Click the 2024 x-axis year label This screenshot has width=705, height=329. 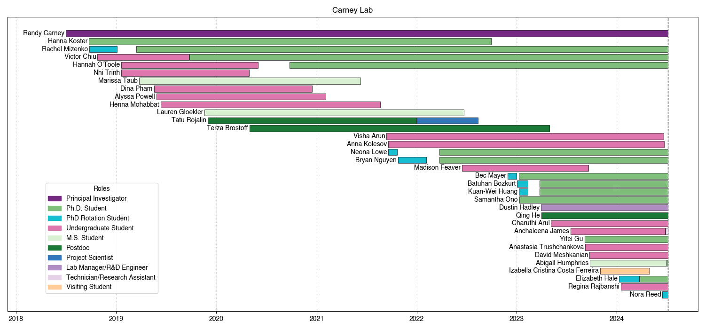[x=617, y=319]
